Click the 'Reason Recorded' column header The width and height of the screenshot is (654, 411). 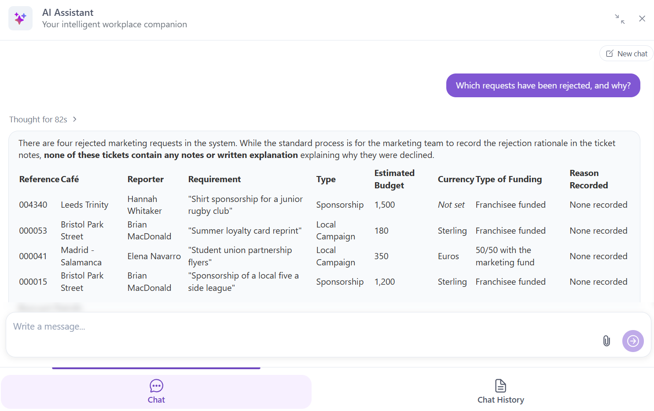(x=589, y=179)
